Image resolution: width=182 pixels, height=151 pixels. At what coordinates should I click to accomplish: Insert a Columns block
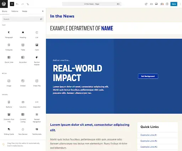point(23,104)
